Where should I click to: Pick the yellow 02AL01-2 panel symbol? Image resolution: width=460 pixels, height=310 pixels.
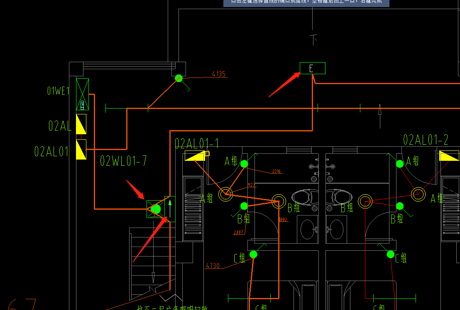[x=449, y=155]
